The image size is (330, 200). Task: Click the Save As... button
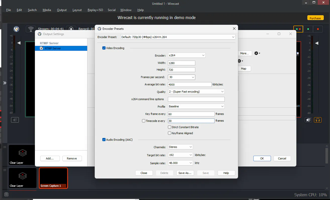(185, 173)
